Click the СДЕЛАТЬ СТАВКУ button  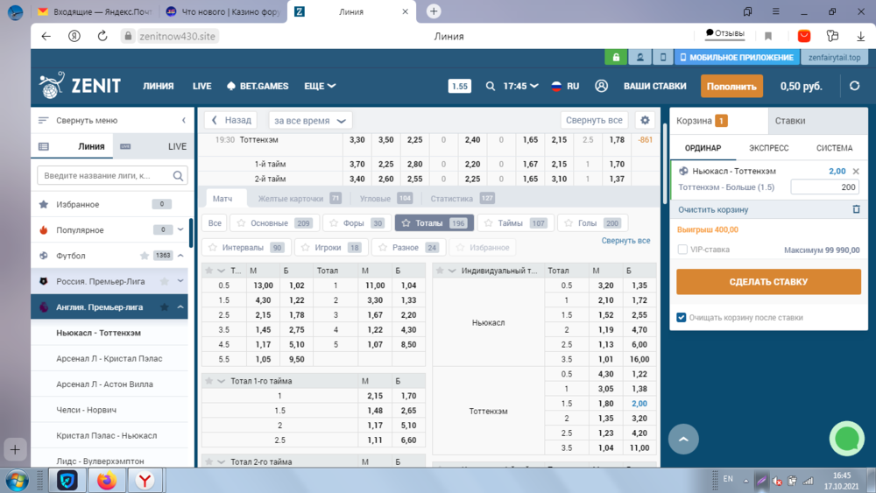coord(768,282)
